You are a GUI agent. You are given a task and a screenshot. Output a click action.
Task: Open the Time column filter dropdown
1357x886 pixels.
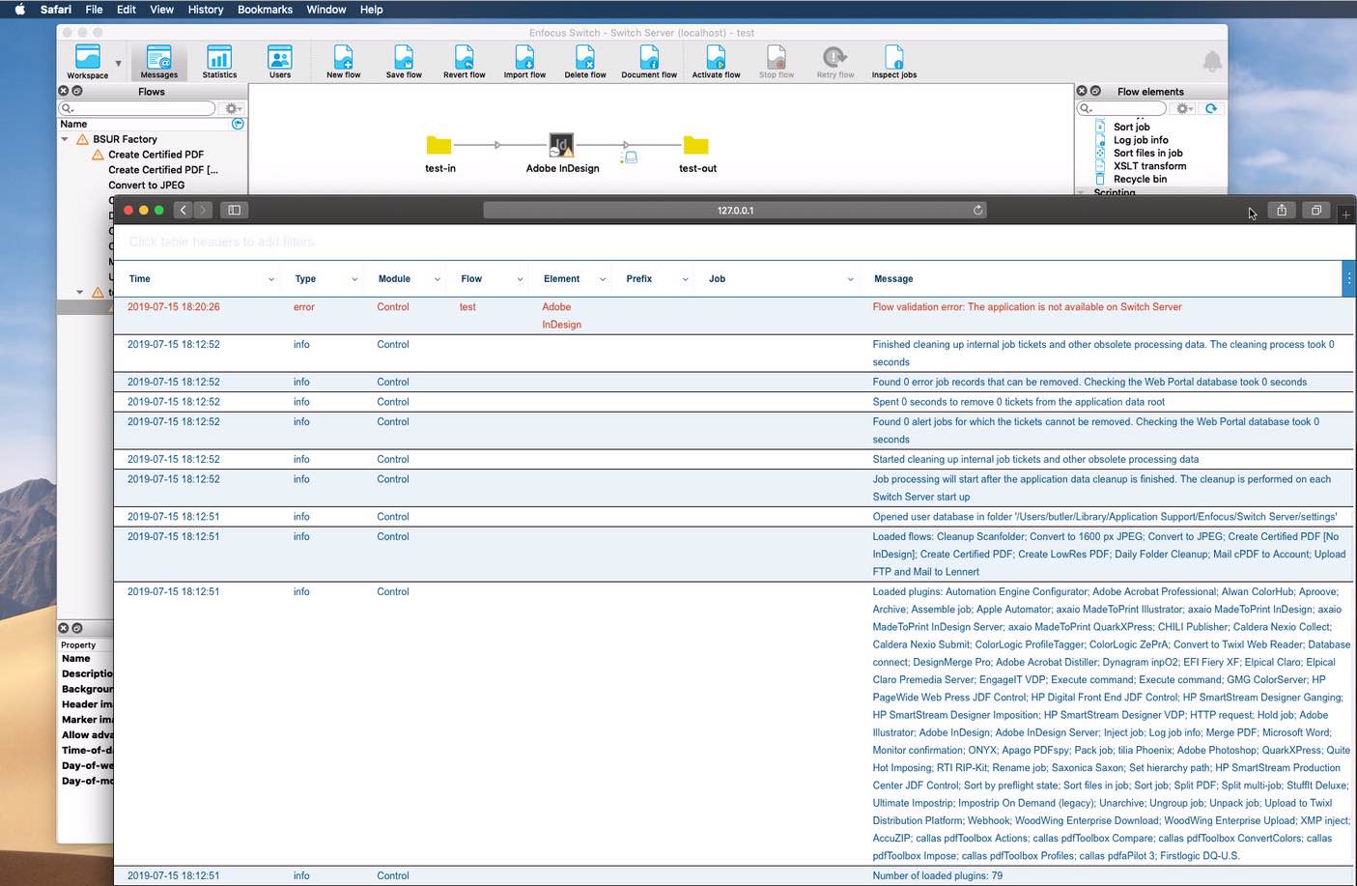click(270, 279)
